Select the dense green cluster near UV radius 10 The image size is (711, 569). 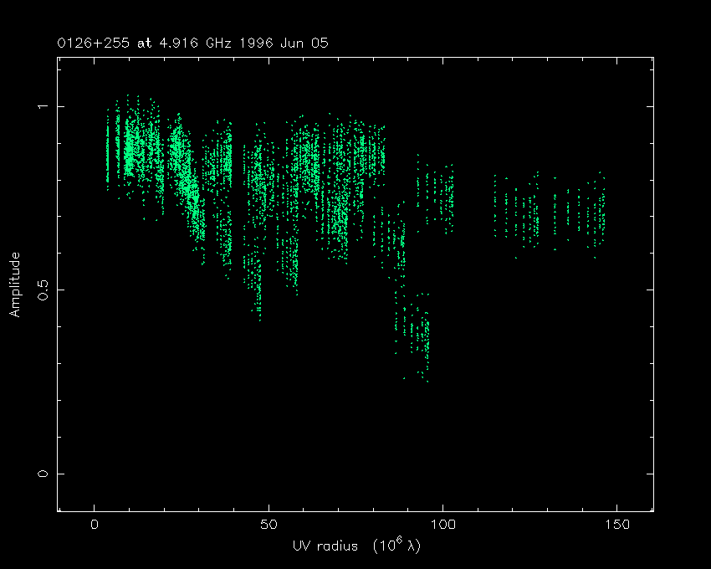click(x=130, y=151)
